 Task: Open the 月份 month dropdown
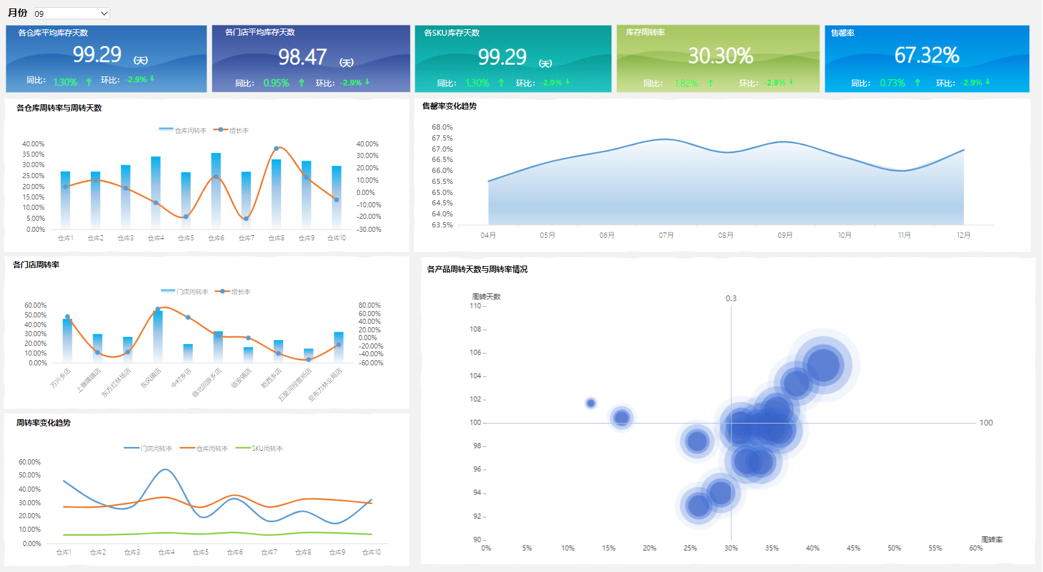[x=71, y=14]
